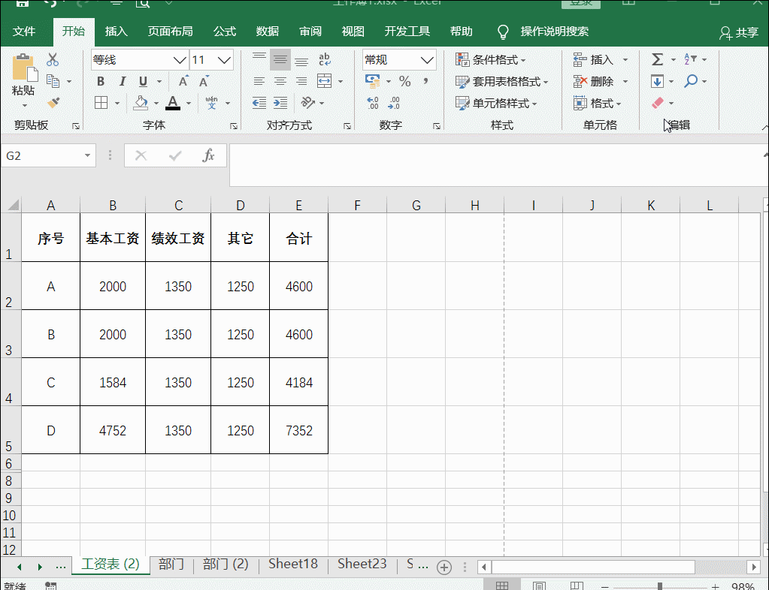This screenshot has width=769, height=590.
Task: Toggle Merge and Center
Action: [x=325, y=81]
